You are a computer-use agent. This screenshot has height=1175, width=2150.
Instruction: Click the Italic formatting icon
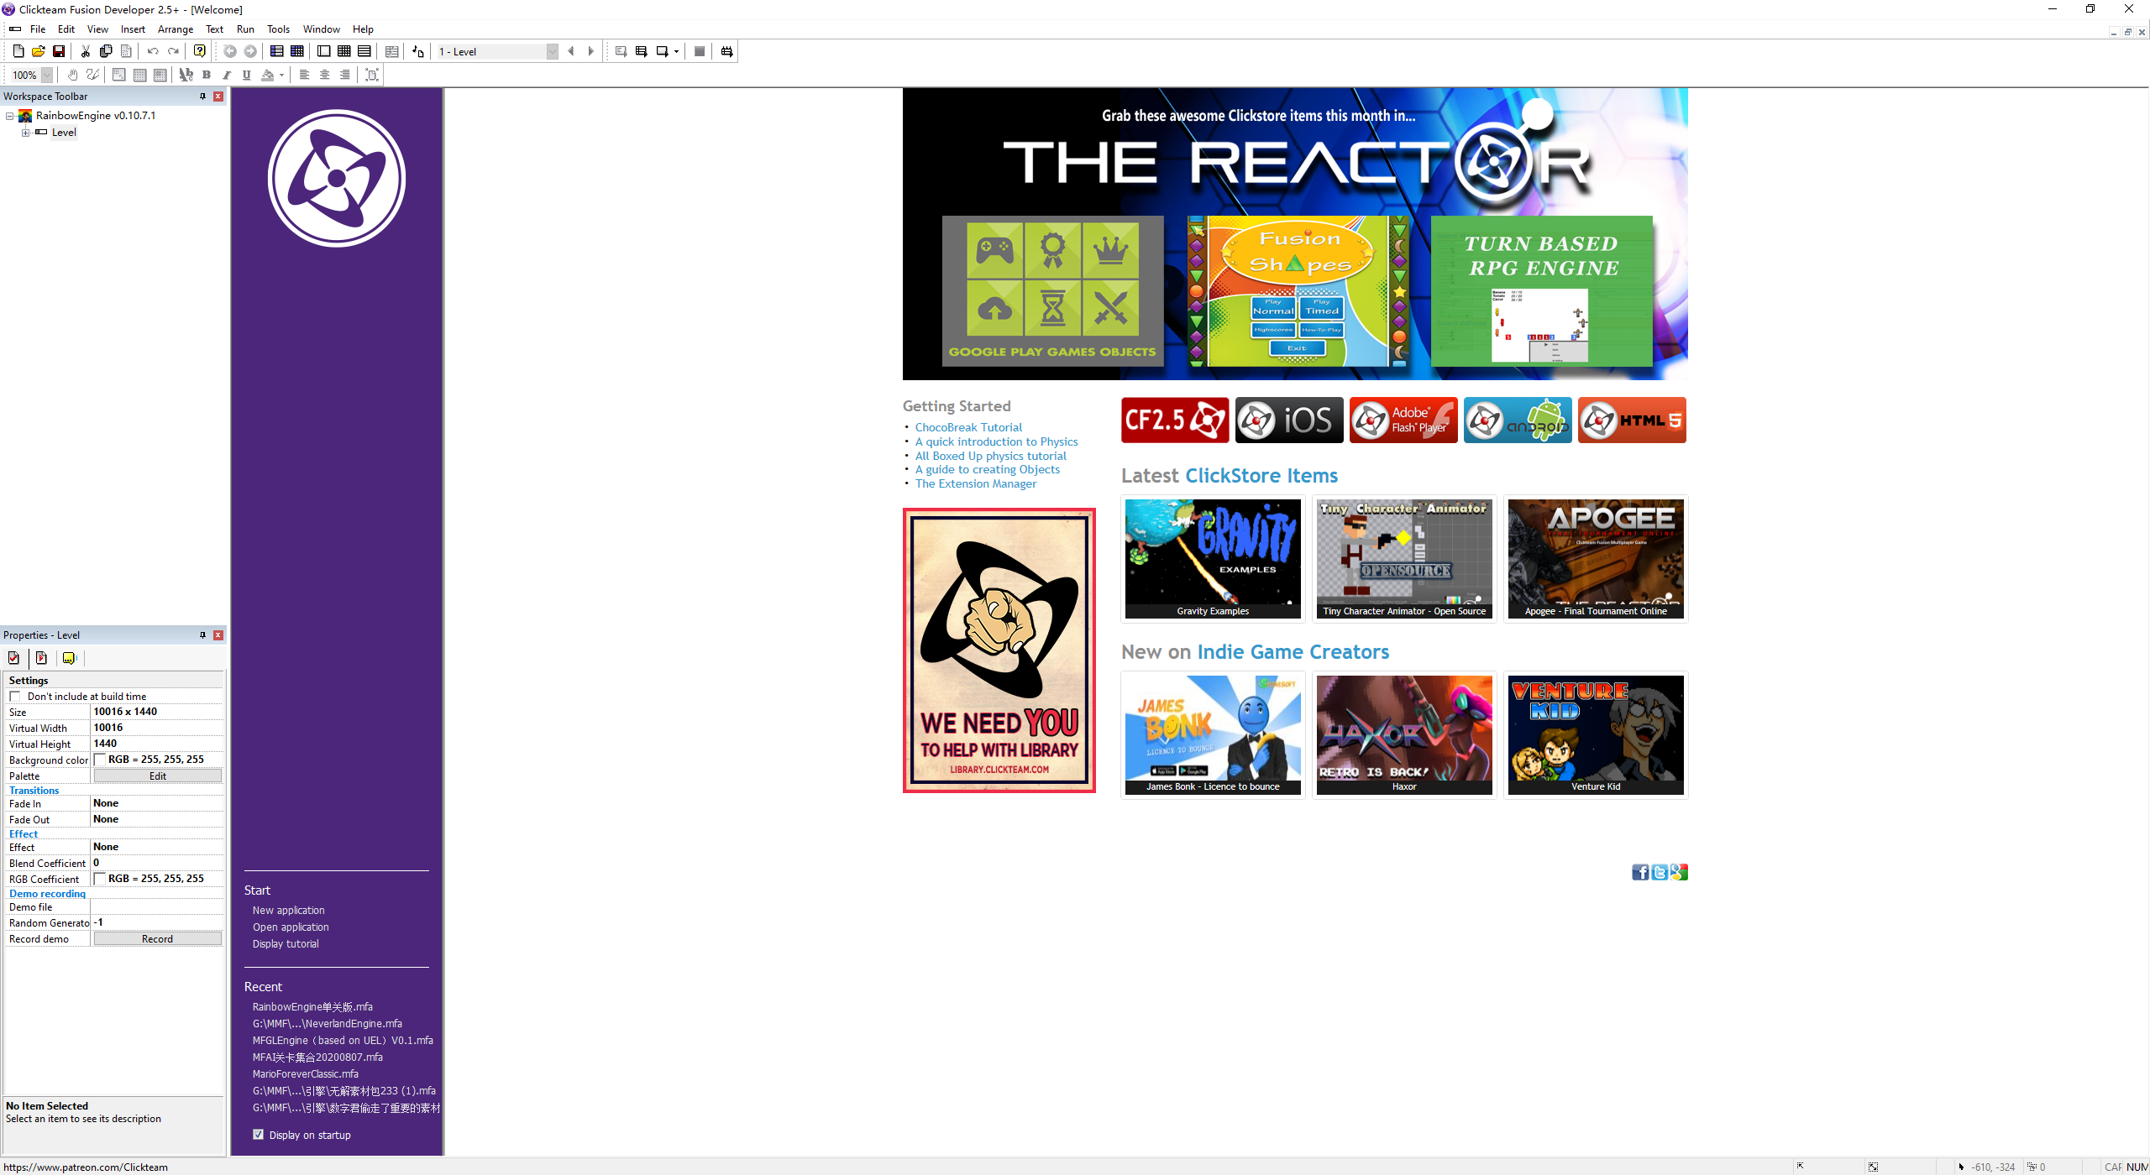coord(227,75)
